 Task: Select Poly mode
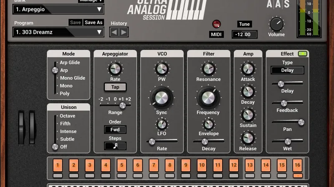tap(65, 93)
